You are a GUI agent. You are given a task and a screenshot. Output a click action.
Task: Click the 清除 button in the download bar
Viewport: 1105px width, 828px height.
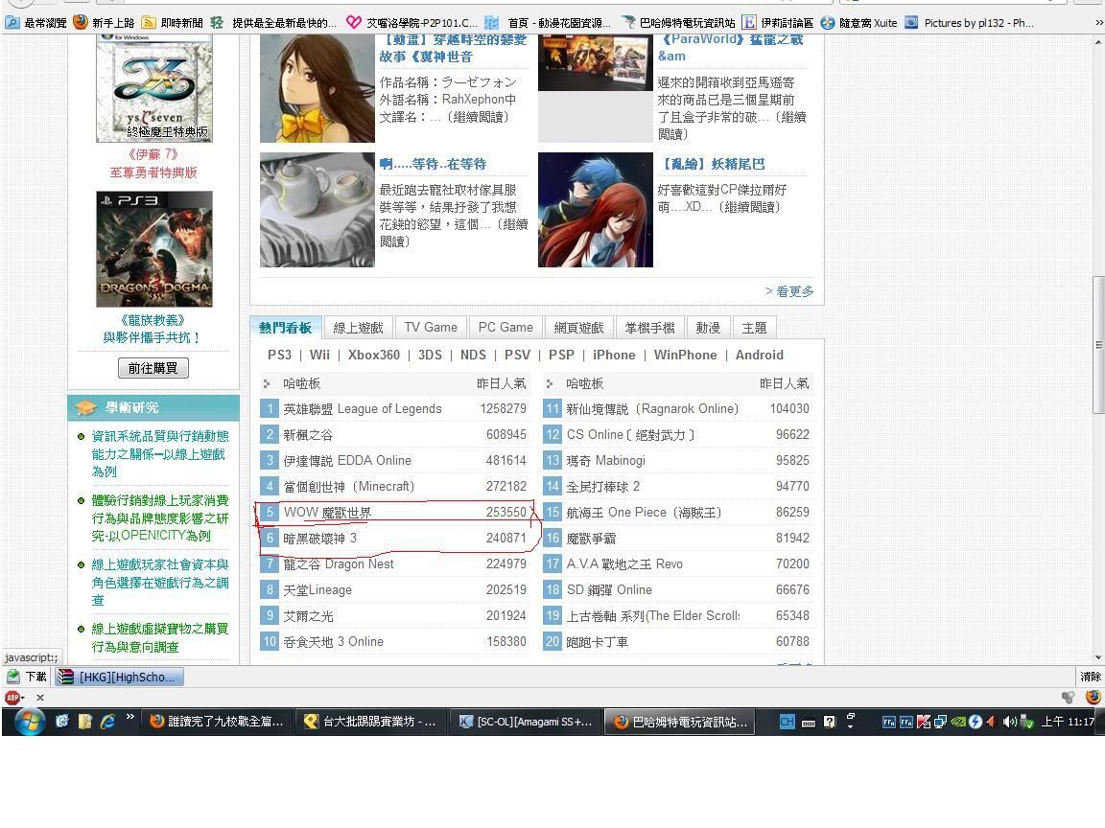[x=1090, y=677]
